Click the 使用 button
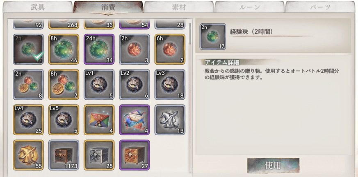This screenshot has width=358, height=177. 273,166
